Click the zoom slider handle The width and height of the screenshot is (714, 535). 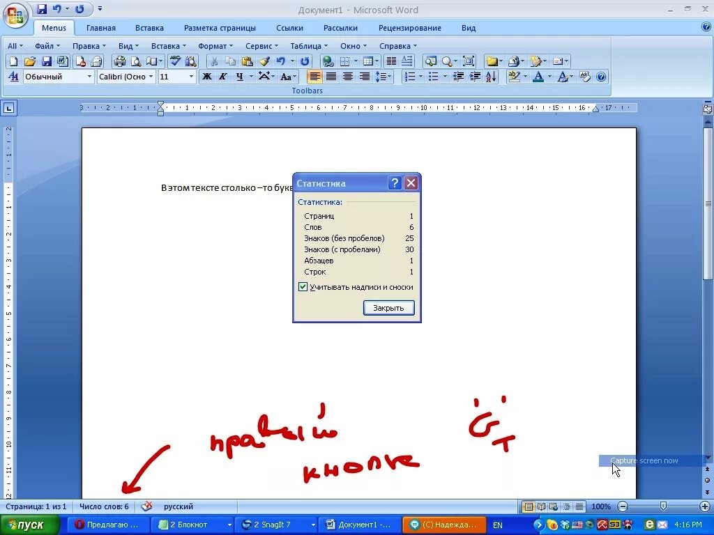pyautogui.click(x=664, y=506)
